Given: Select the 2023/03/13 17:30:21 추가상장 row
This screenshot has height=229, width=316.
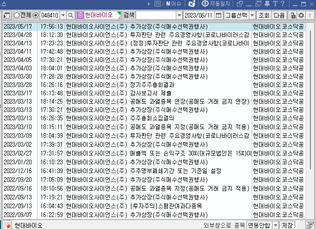Looking at the screenshot, I should [x=154, y=110].
